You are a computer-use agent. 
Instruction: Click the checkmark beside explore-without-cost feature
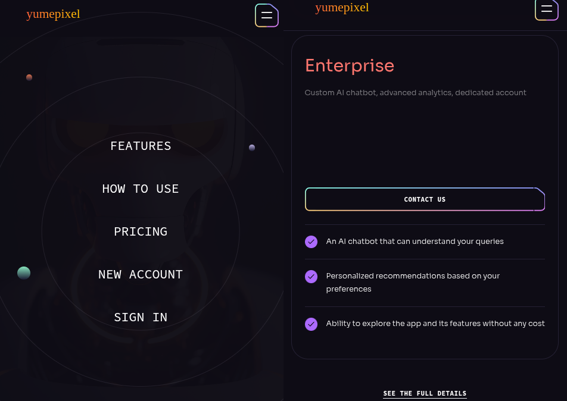click(311, 324)
